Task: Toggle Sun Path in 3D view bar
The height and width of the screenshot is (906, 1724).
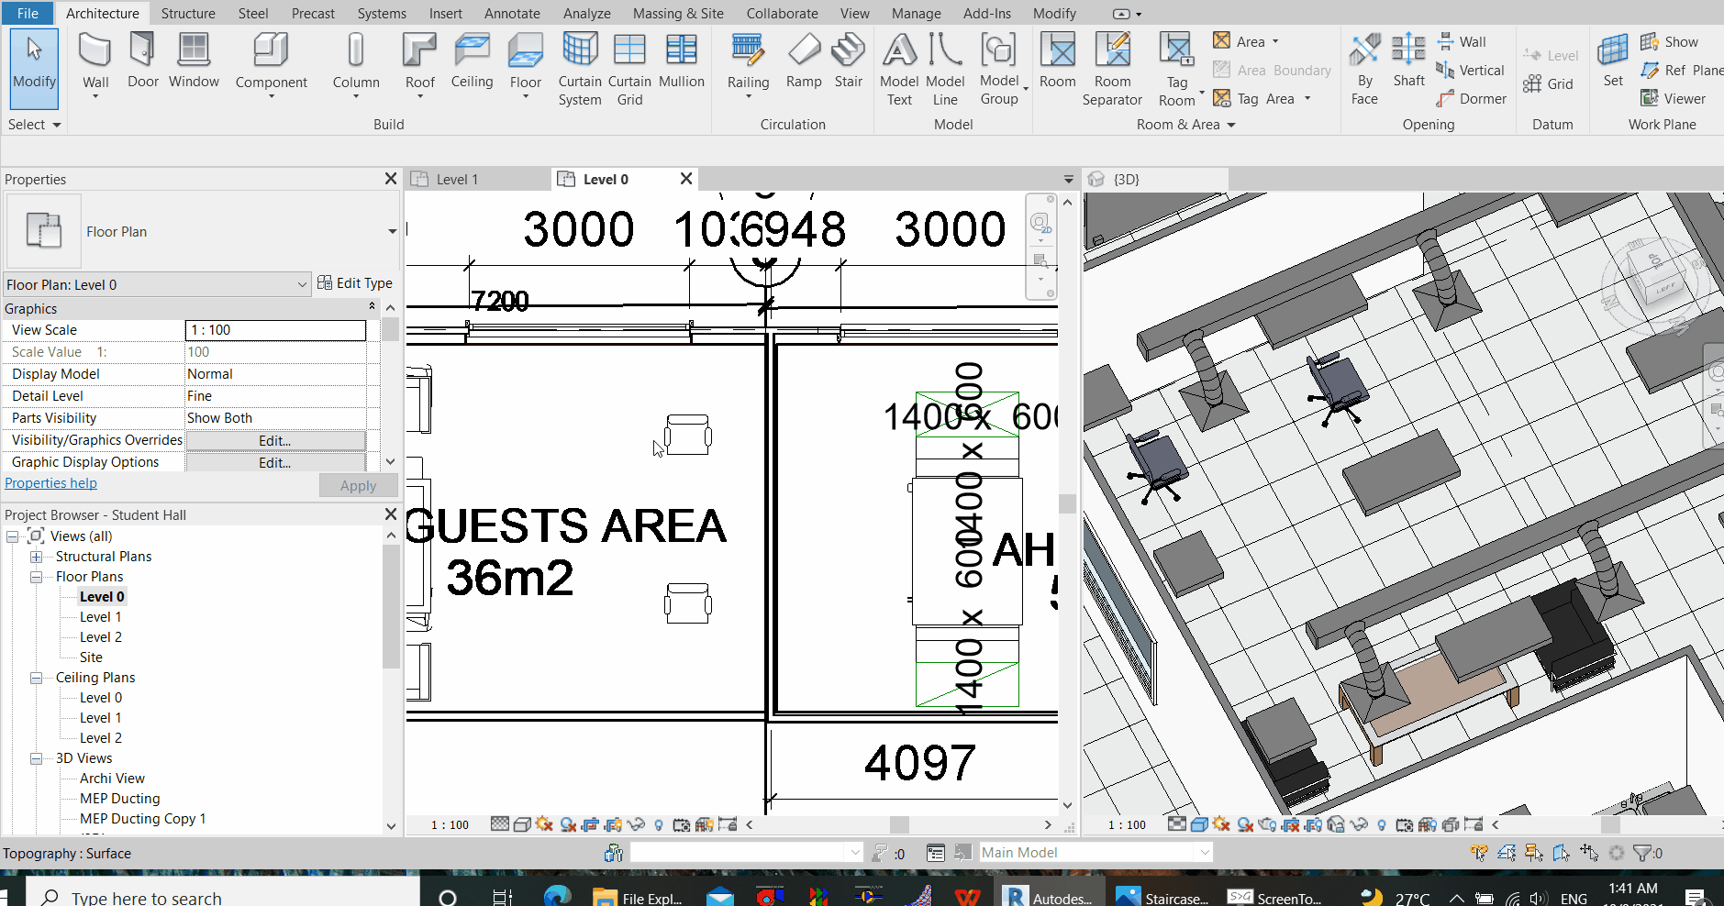Action: [x=1221, y=824]
